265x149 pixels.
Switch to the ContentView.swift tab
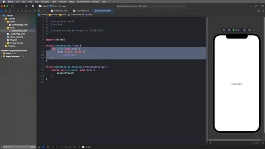pyautogui.click(x=103, y=11)
